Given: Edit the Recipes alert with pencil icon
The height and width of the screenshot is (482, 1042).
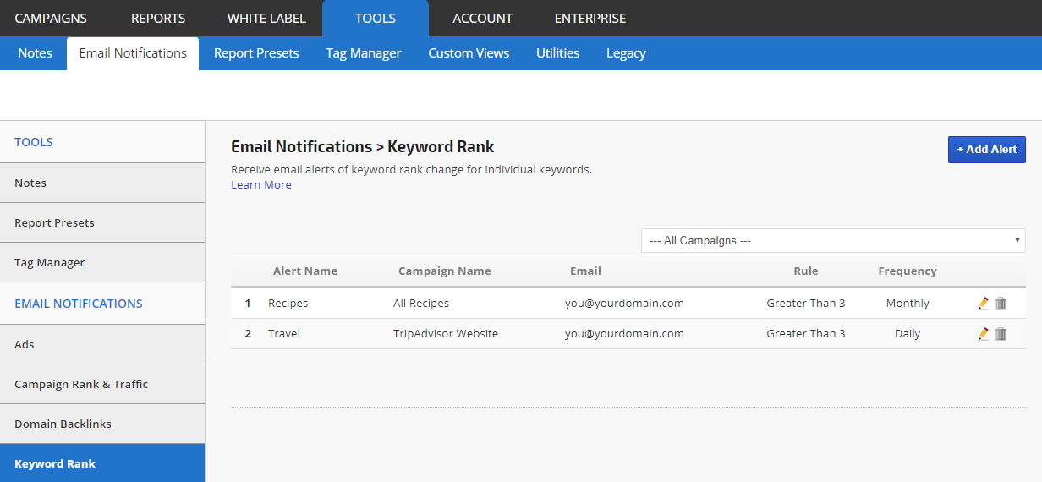Looking at the screenshot, I should (x=983, y=304).
